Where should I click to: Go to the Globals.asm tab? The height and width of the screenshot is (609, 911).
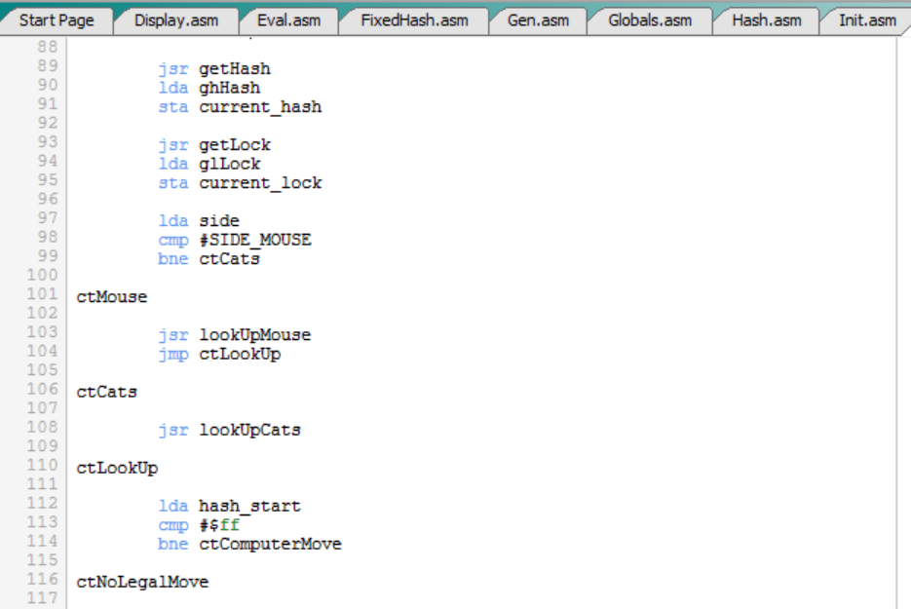650,20
